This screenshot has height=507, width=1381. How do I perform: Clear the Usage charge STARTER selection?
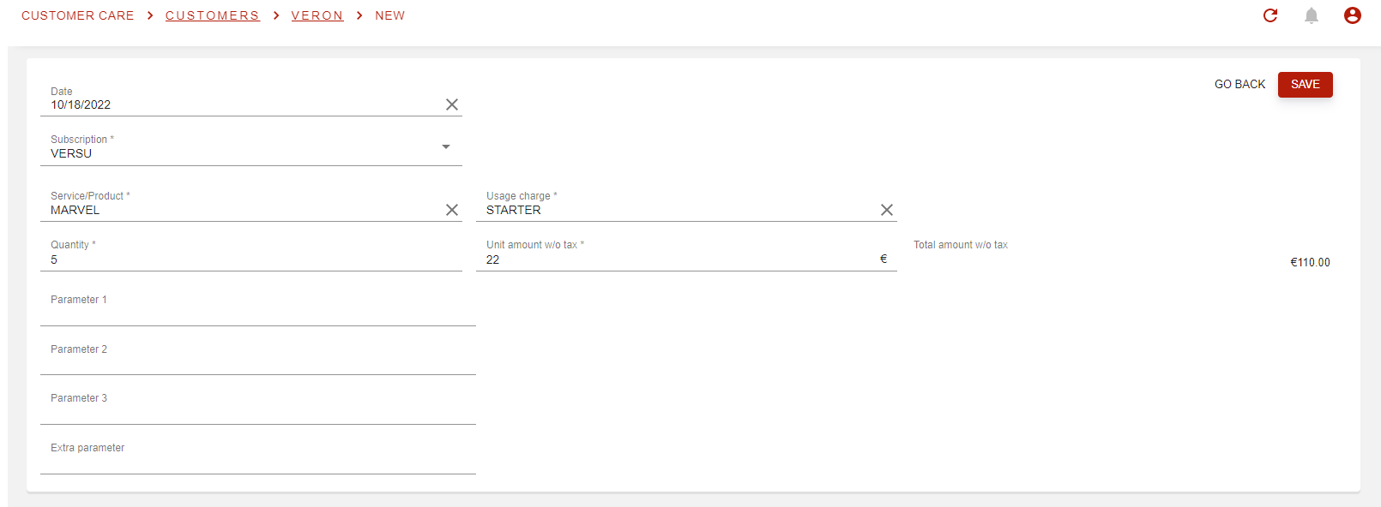point(887,210)
